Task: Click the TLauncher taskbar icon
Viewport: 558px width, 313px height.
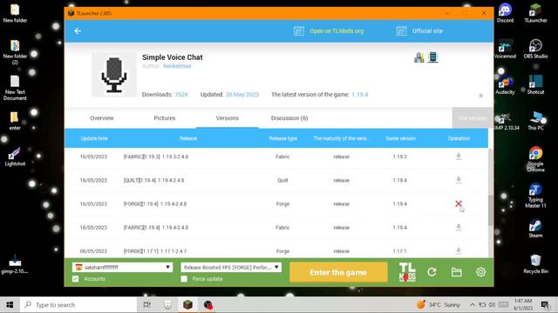Action: click(187, 304)
